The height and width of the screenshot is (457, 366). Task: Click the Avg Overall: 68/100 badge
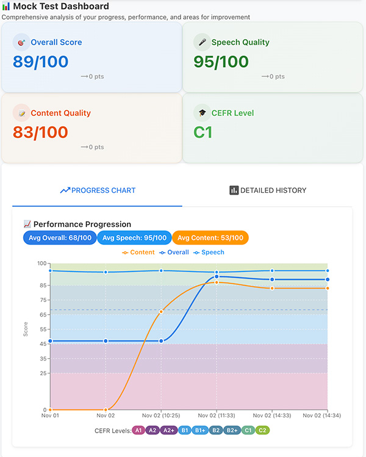click(x=60, y=238)
